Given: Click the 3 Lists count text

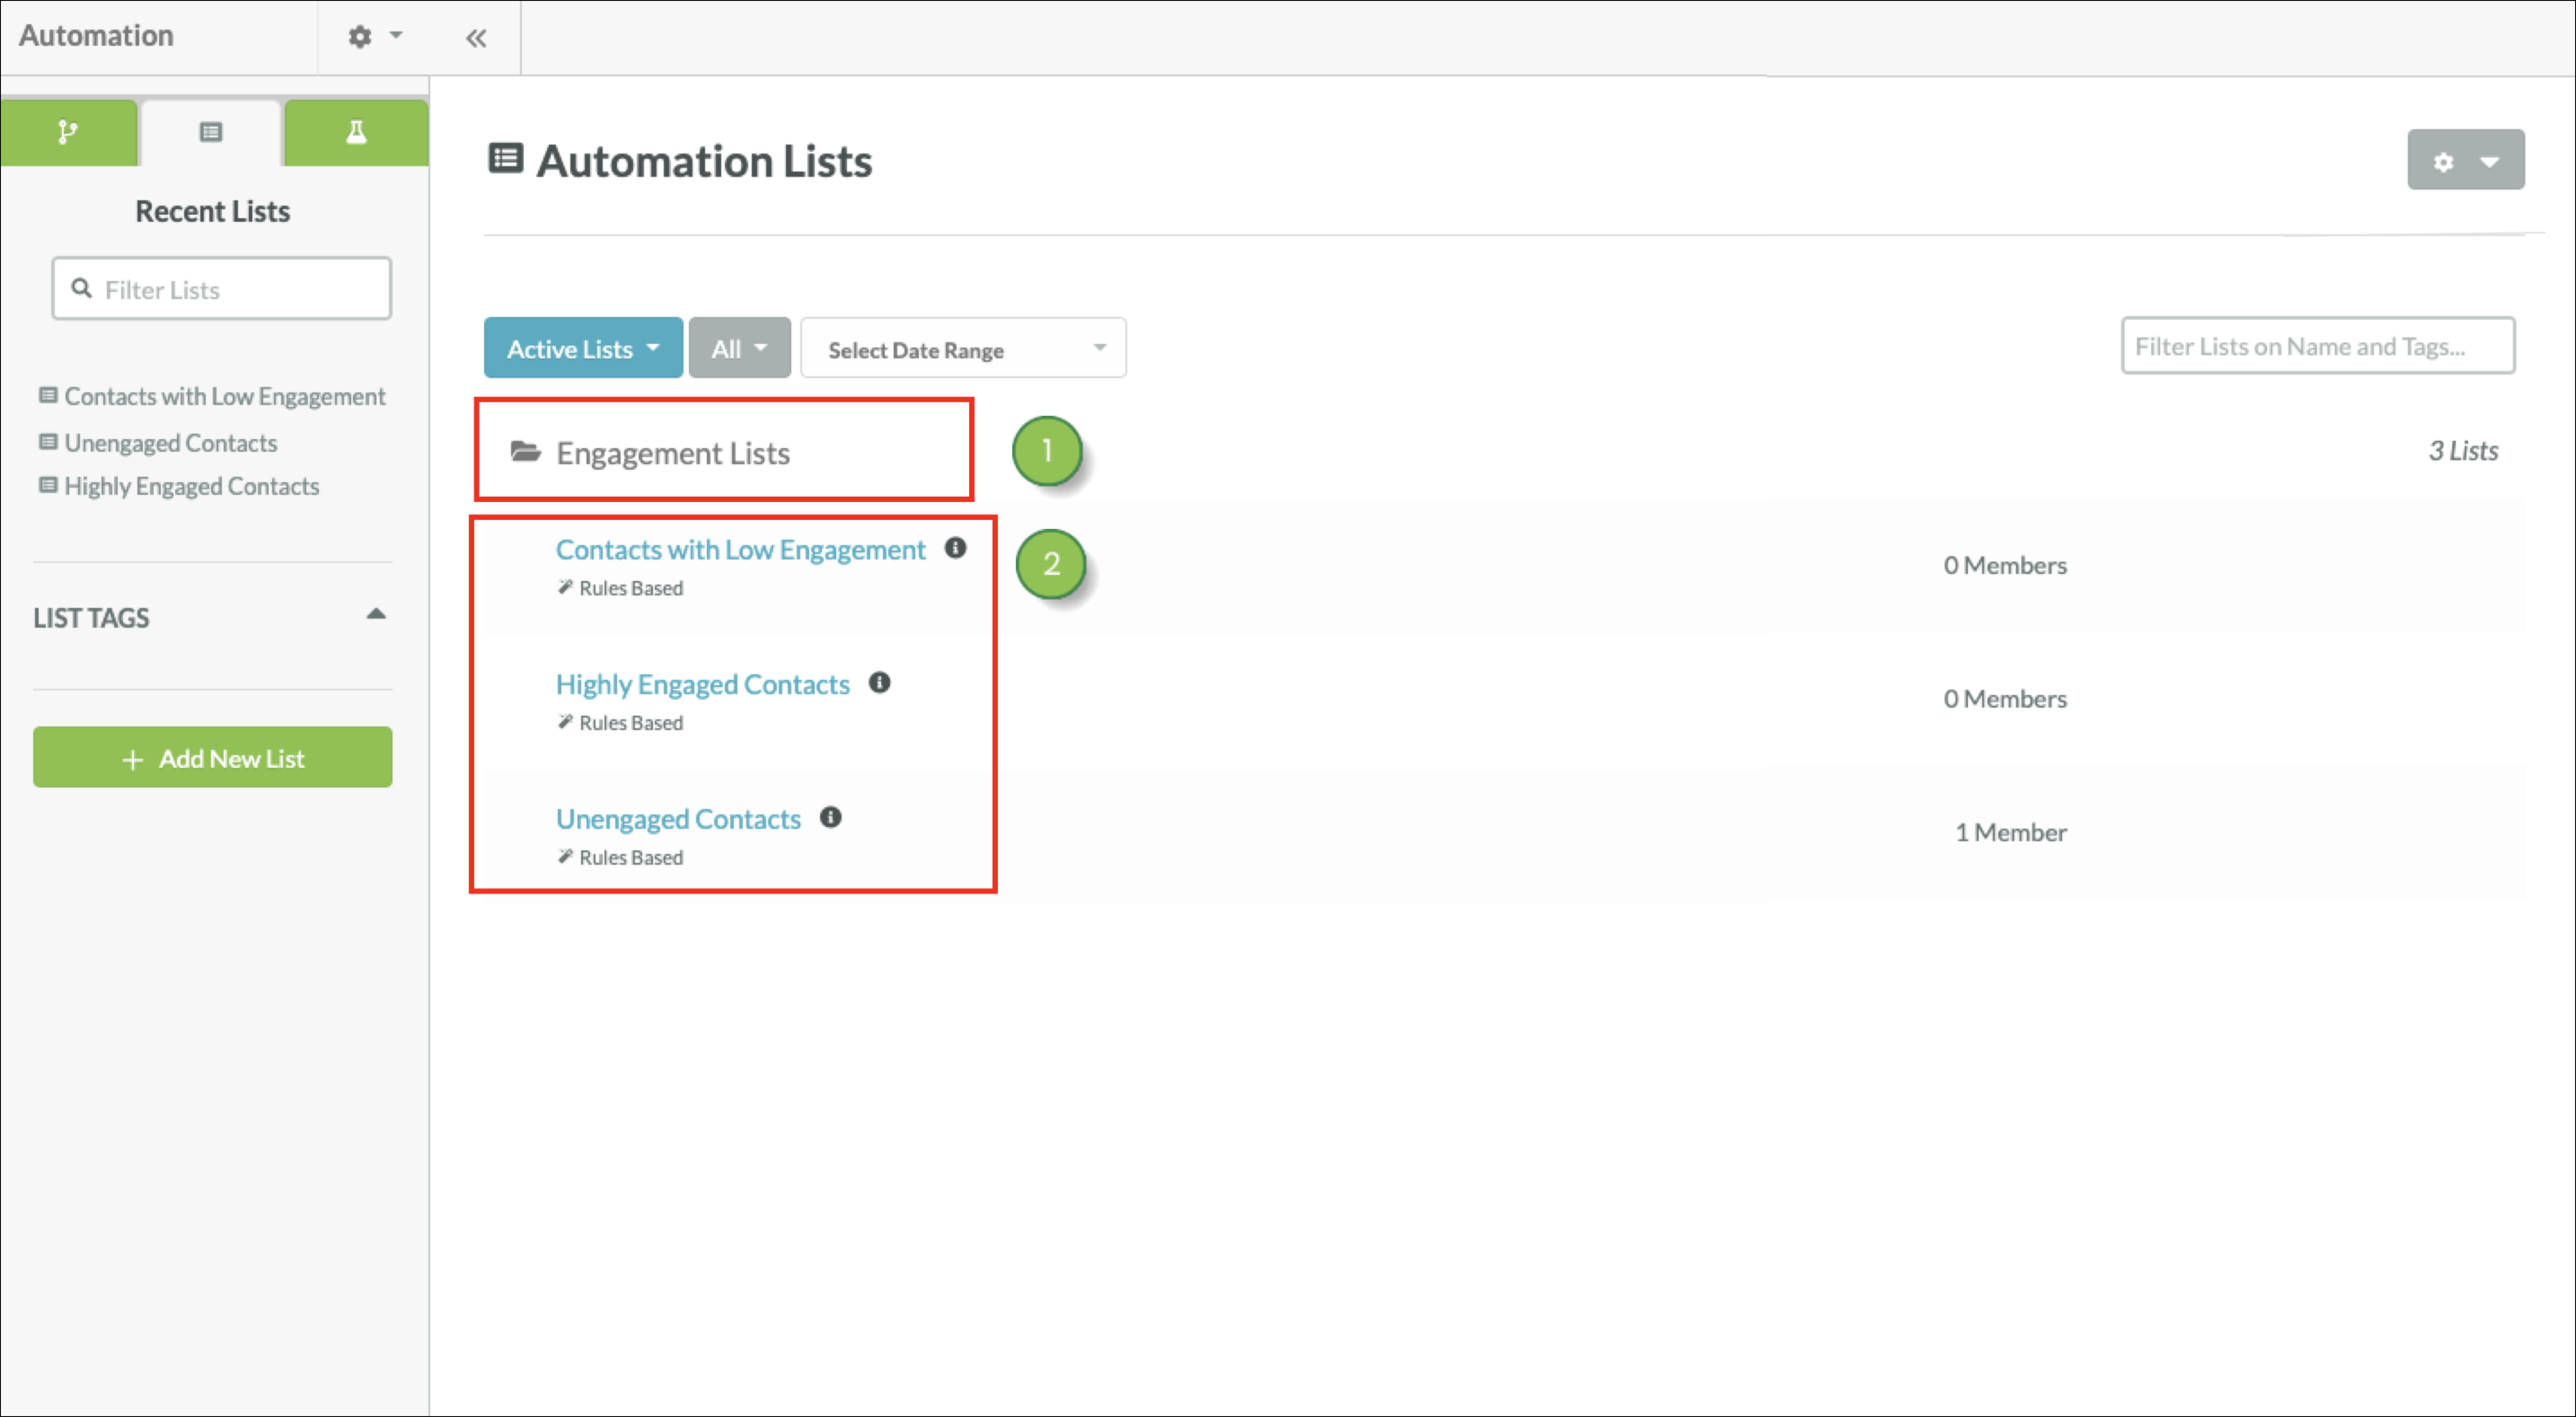Looking at the screenshot, I should [x=2464, y=451].
